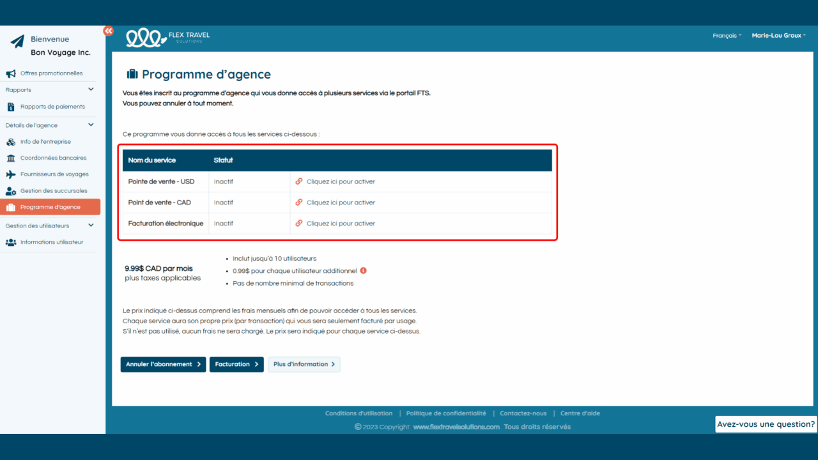Click Inactif status in Facturation électronique row

pos(224,224)
